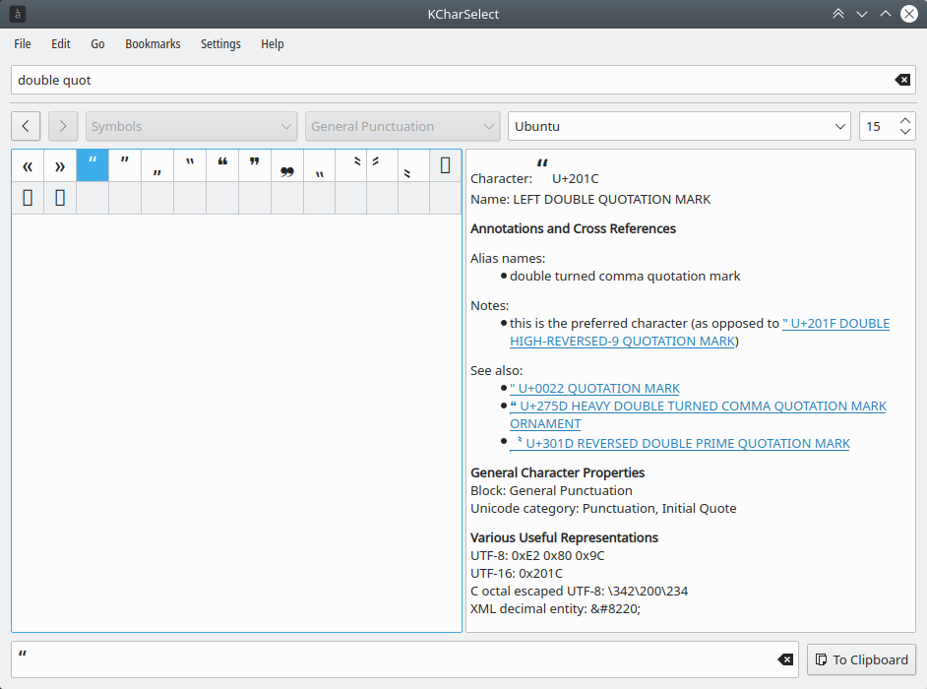
Task: Select the right guillemet » character
Action: [x=60, y=165]
